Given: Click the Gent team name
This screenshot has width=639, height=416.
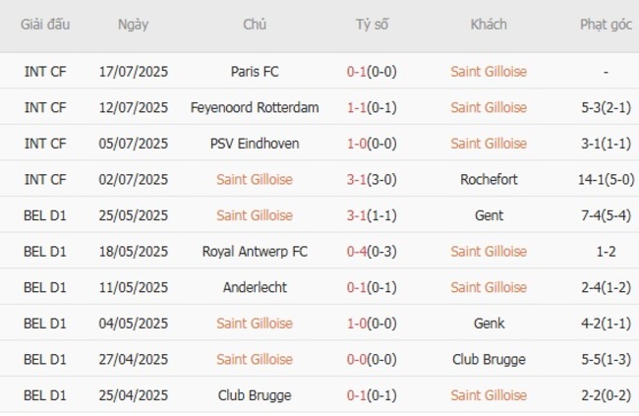Looking at the screenshot, I should 489,215.
